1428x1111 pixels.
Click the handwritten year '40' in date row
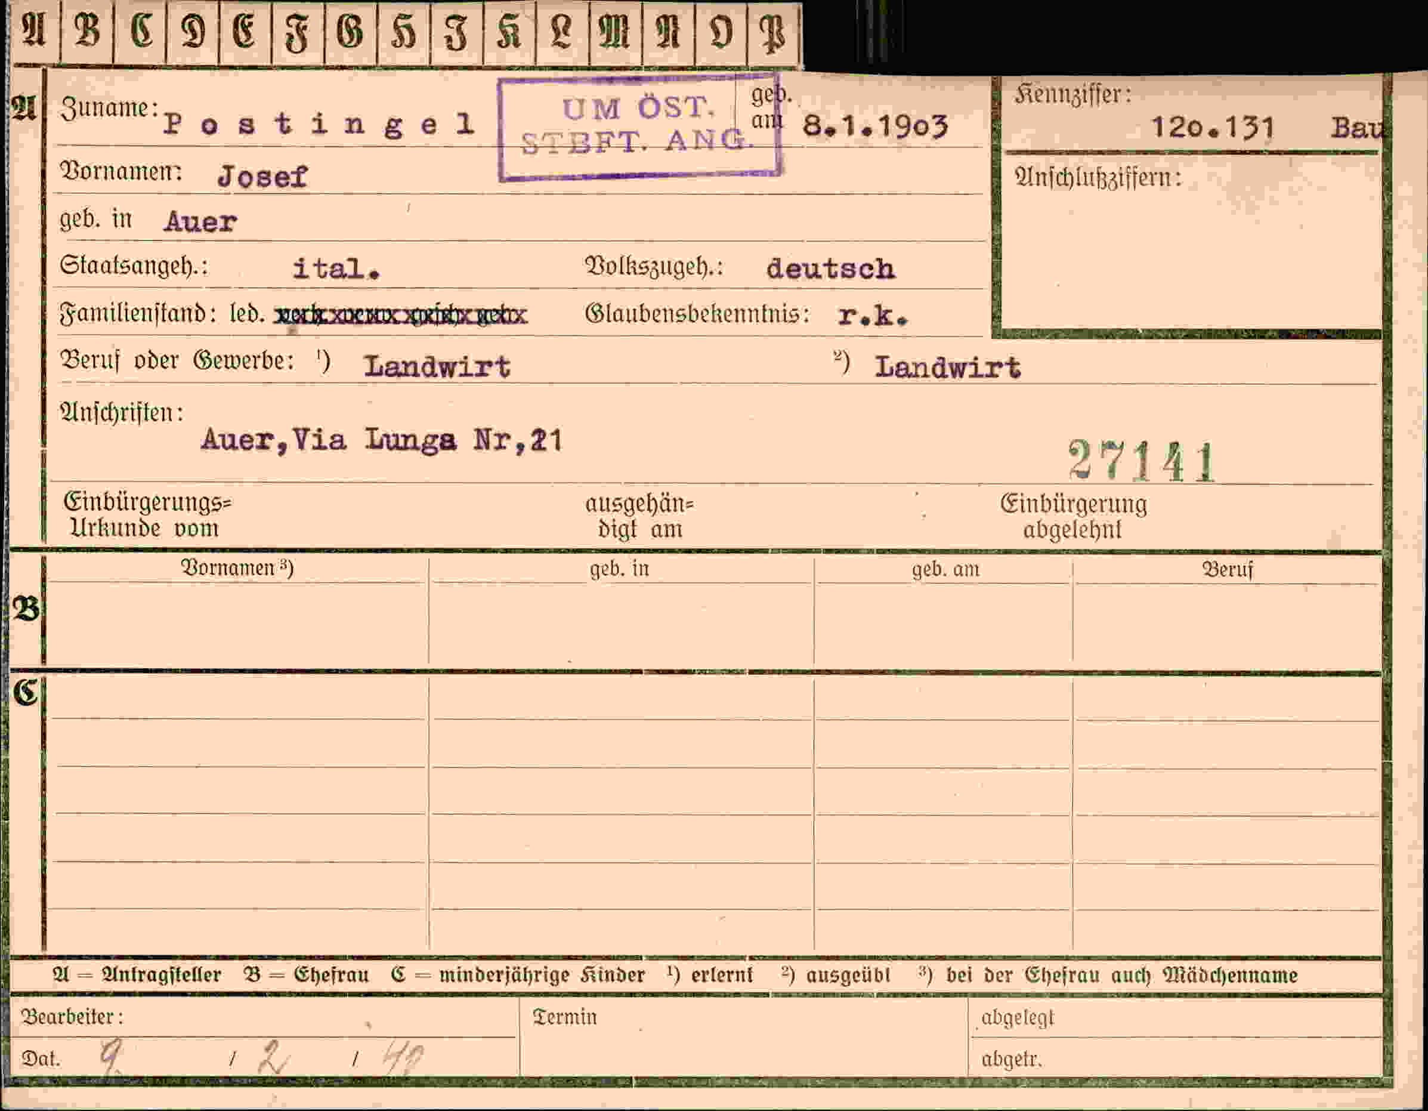(403, 1057)
